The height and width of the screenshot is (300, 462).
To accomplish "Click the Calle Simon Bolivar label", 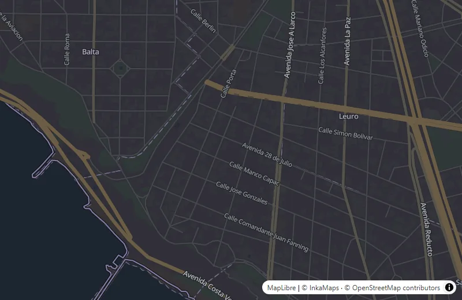I will tap(345, 133).
